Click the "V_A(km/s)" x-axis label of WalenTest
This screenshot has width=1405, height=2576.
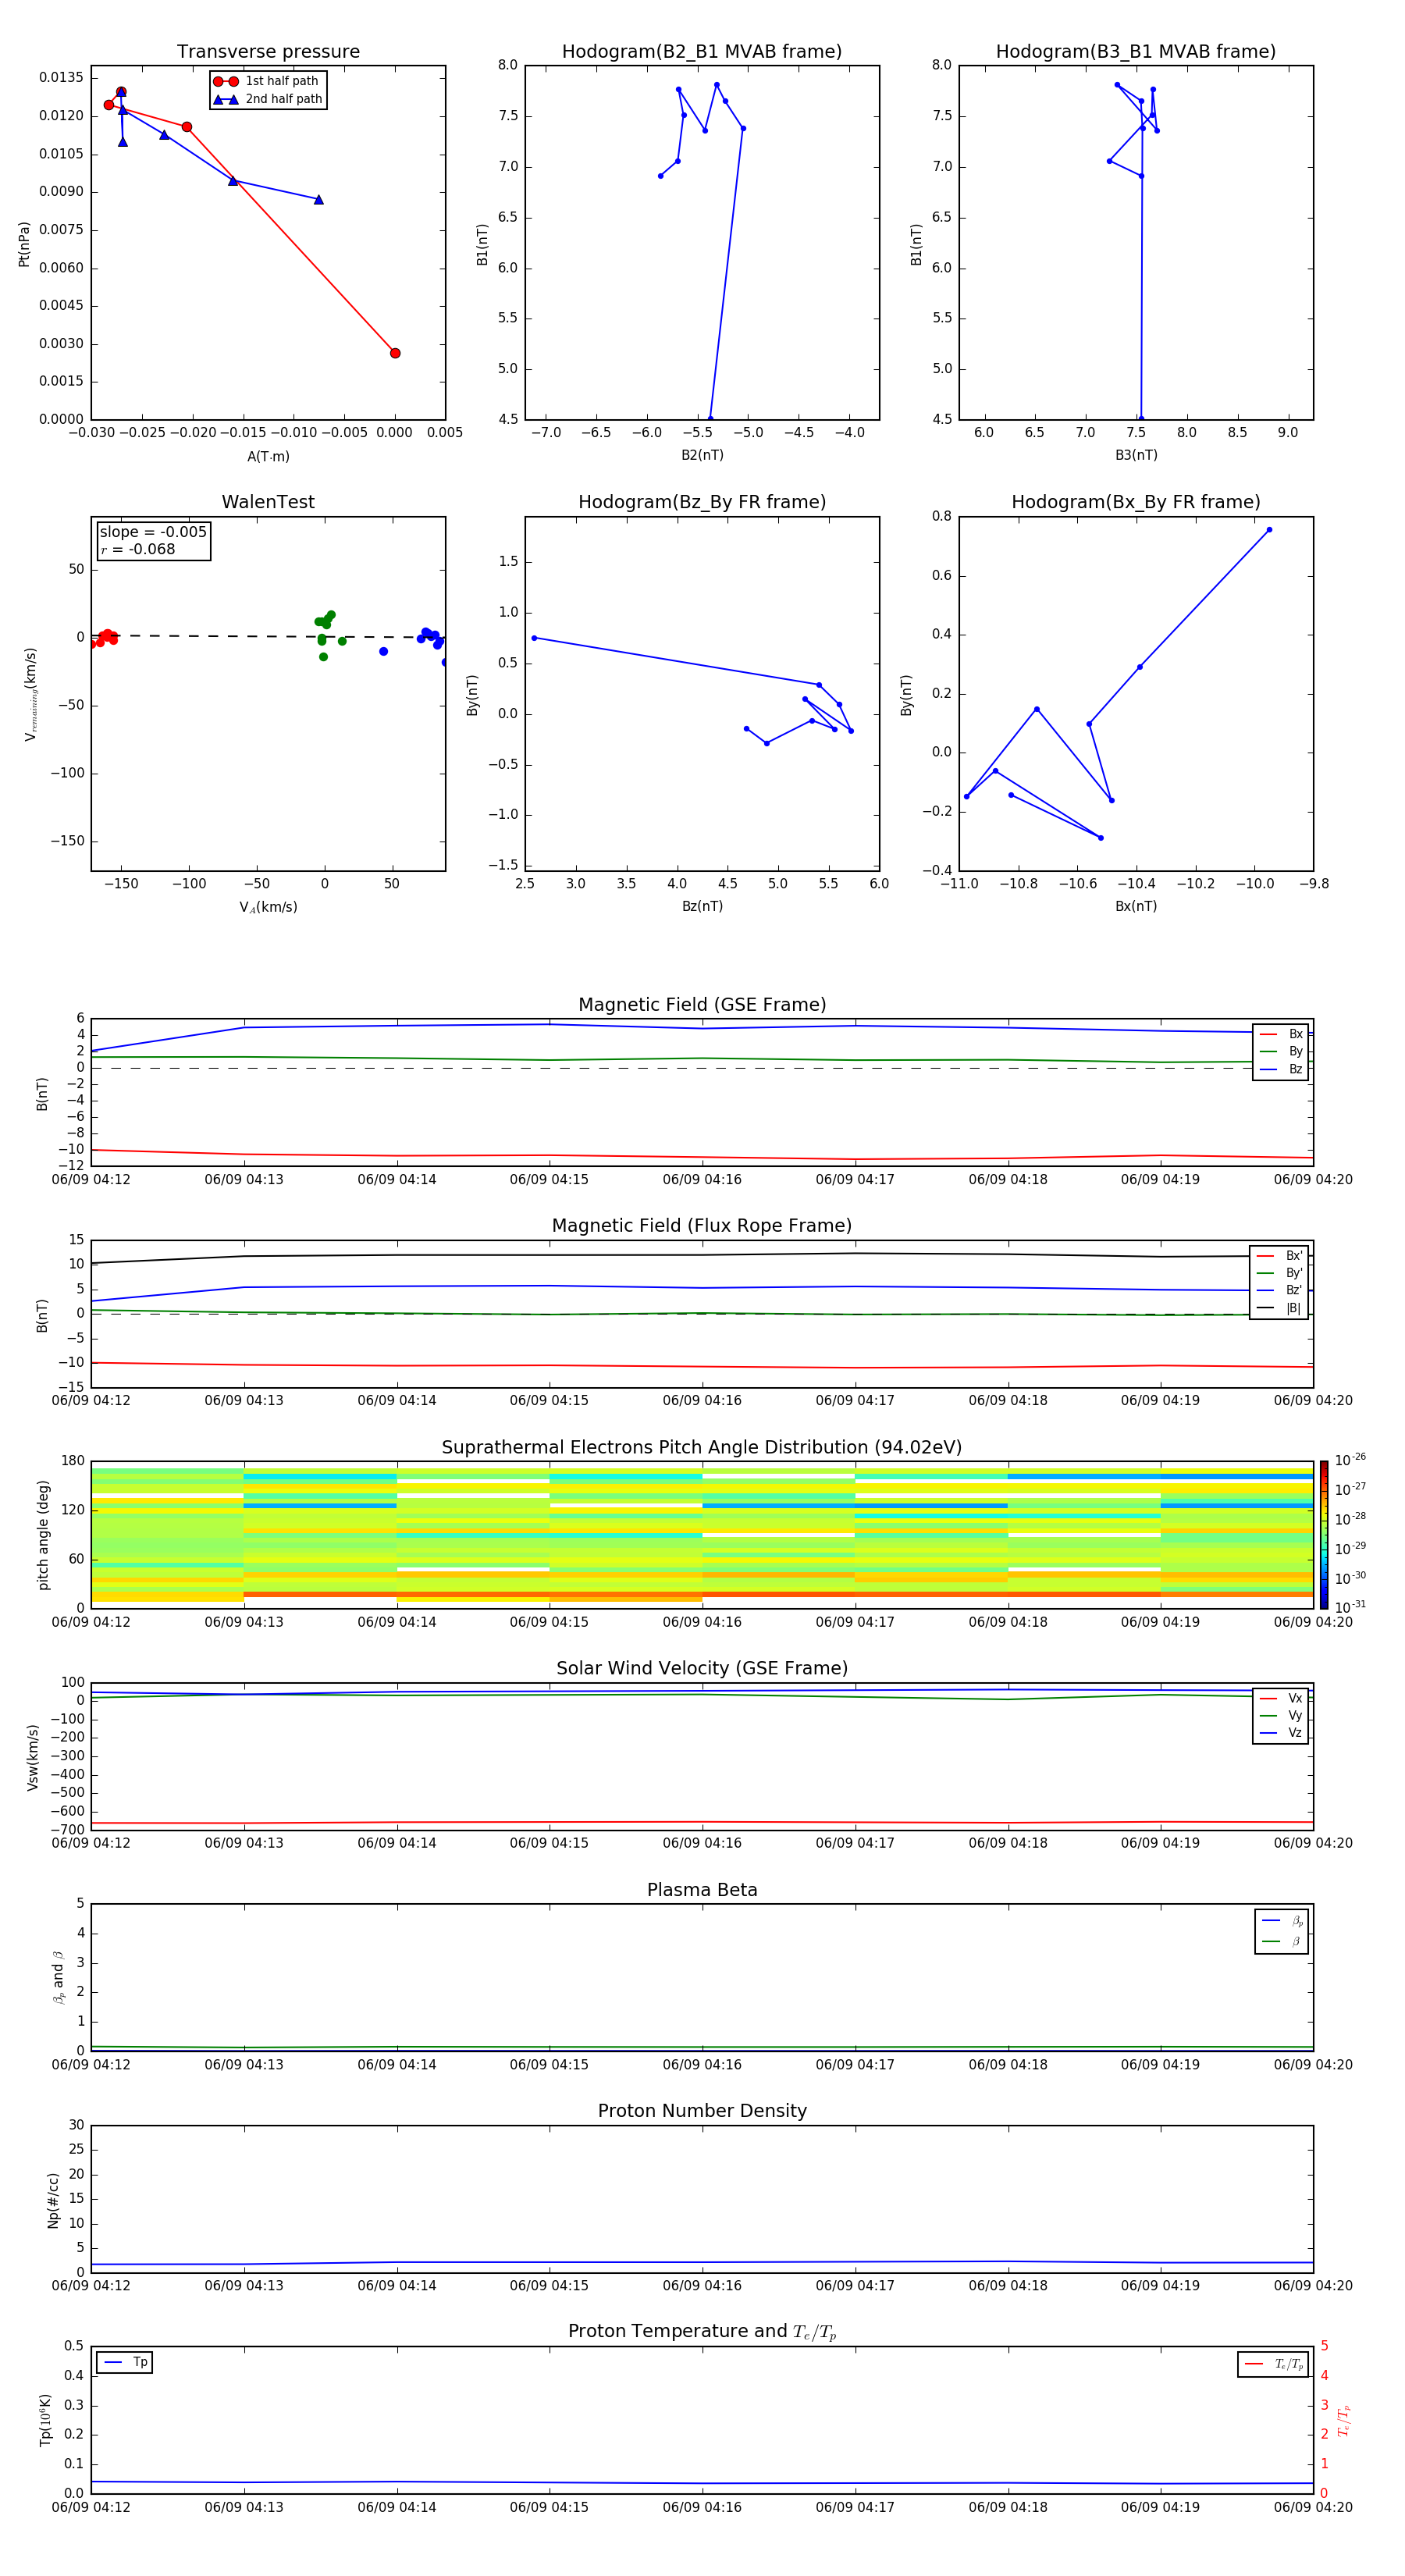(268, 907)
